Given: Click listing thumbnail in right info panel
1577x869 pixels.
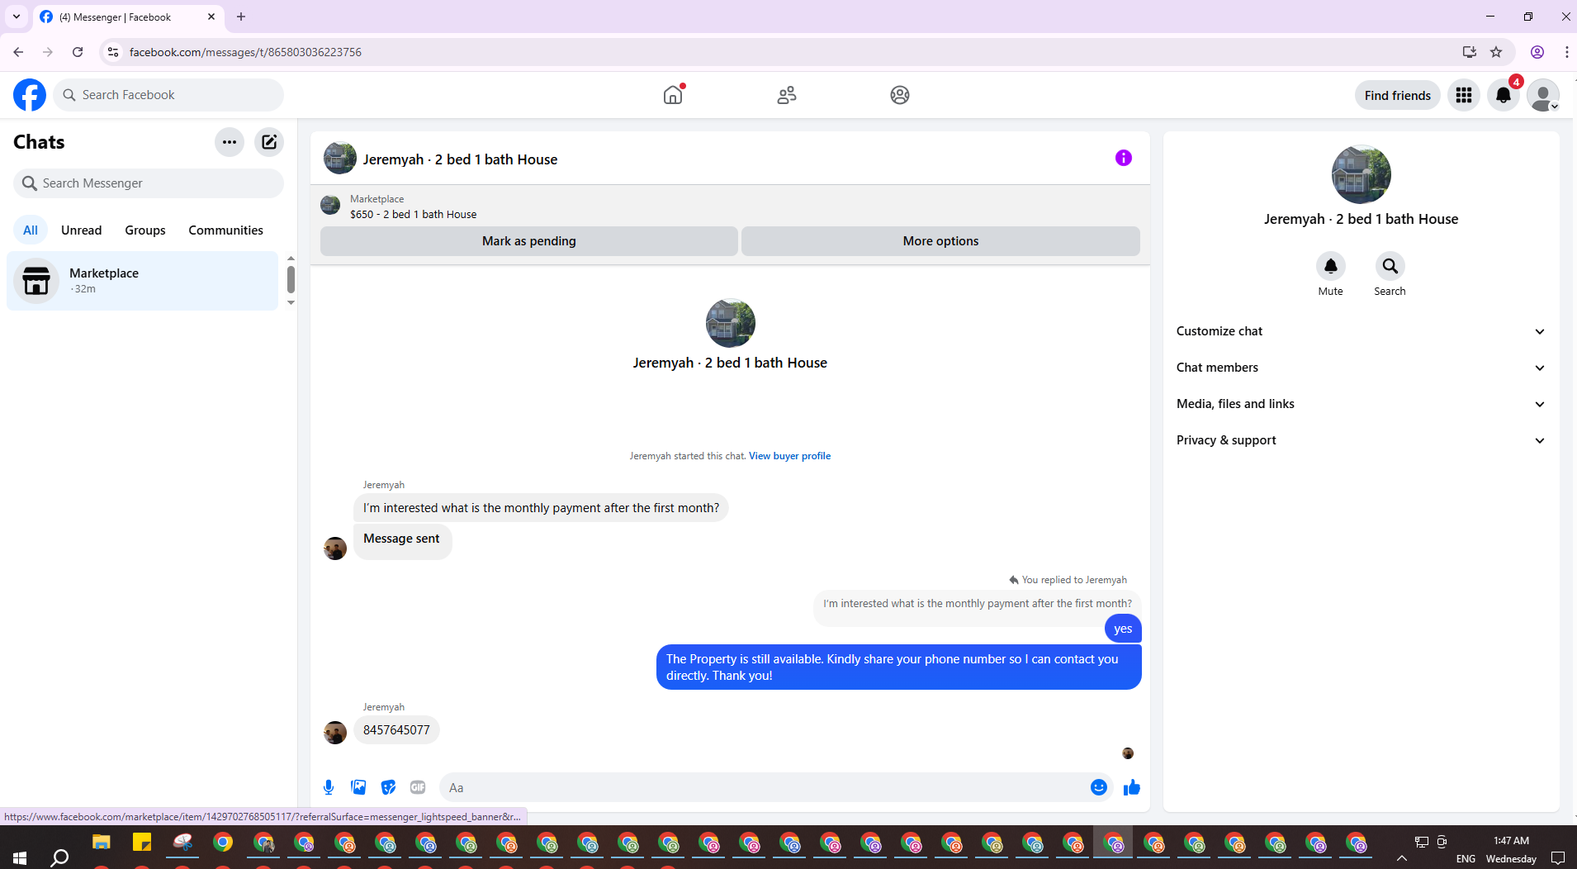Looking at the screenshot, I should pos(1361,174).
